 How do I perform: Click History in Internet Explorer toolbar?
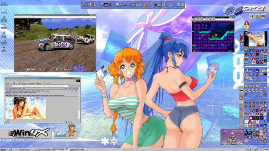(39, 83)
